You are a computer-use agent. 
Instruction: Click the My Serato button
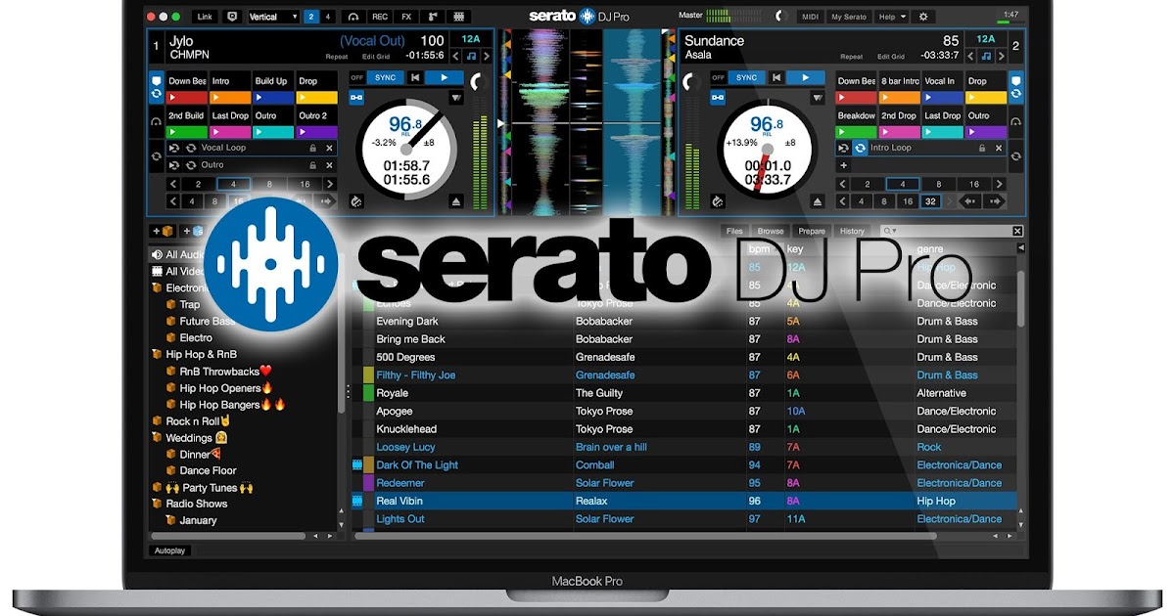849,16
